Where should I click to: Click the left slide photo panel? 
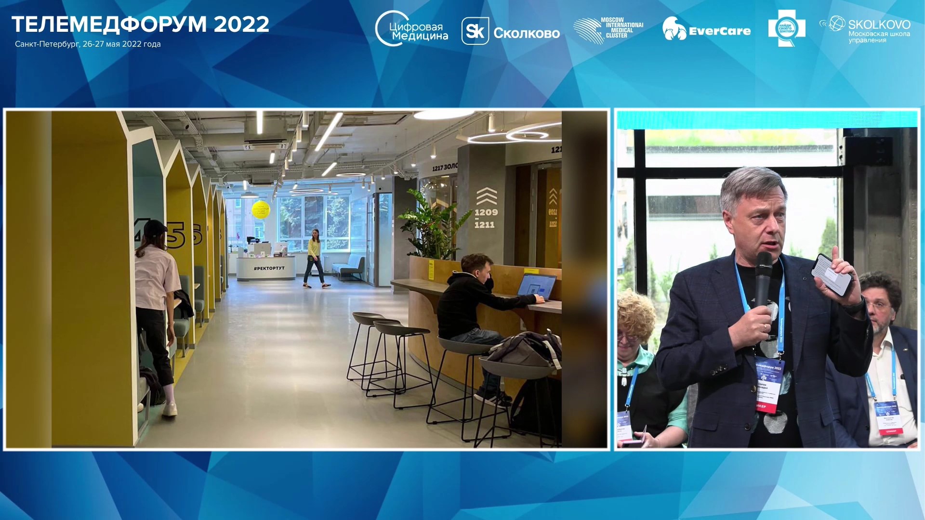coord(306,279)
